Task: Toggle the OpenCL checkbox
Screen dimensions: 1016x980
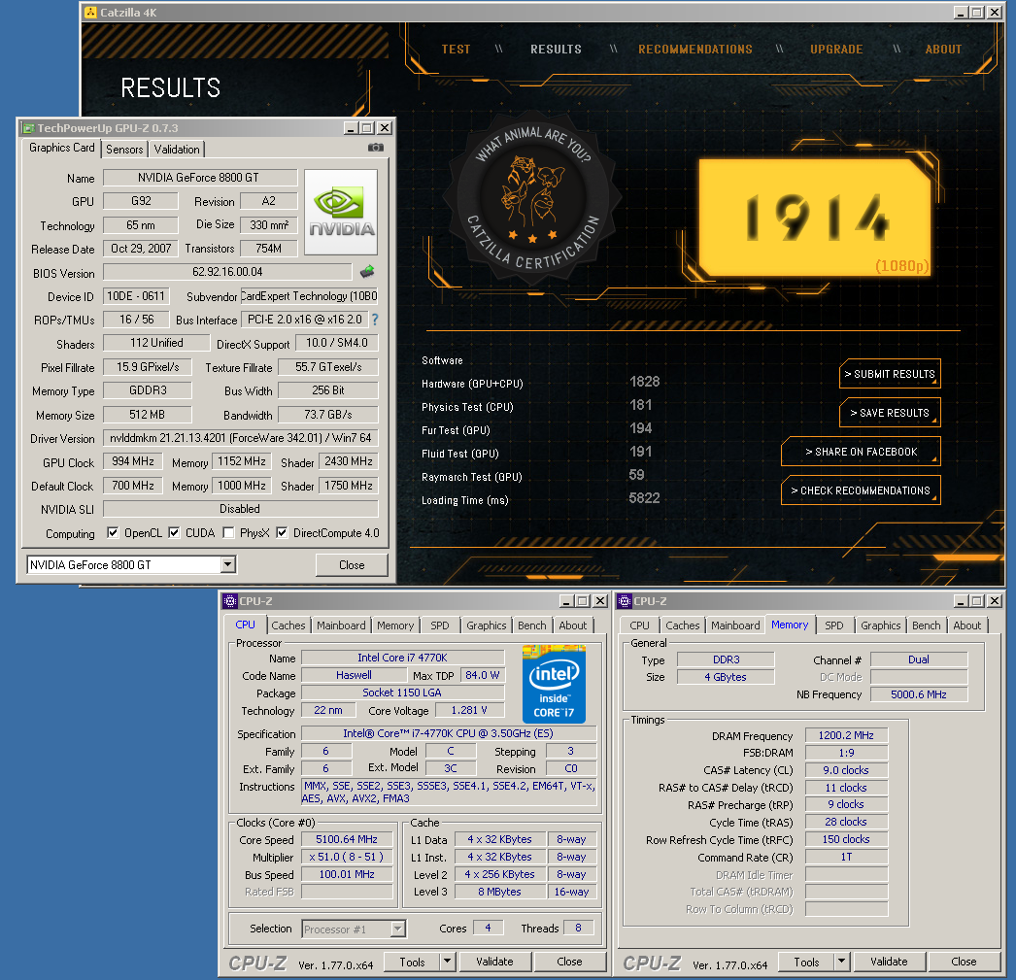Action: click(113, 532)
